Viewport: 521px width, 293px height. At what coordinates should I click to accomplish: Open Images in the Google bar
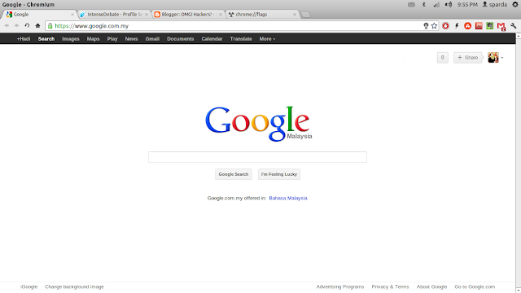click(71, 39)
